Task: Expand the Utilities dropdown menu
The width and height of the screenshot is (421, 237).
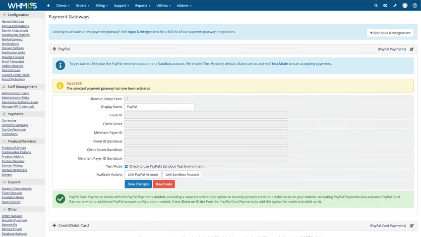Action: [x=163, y=5]
